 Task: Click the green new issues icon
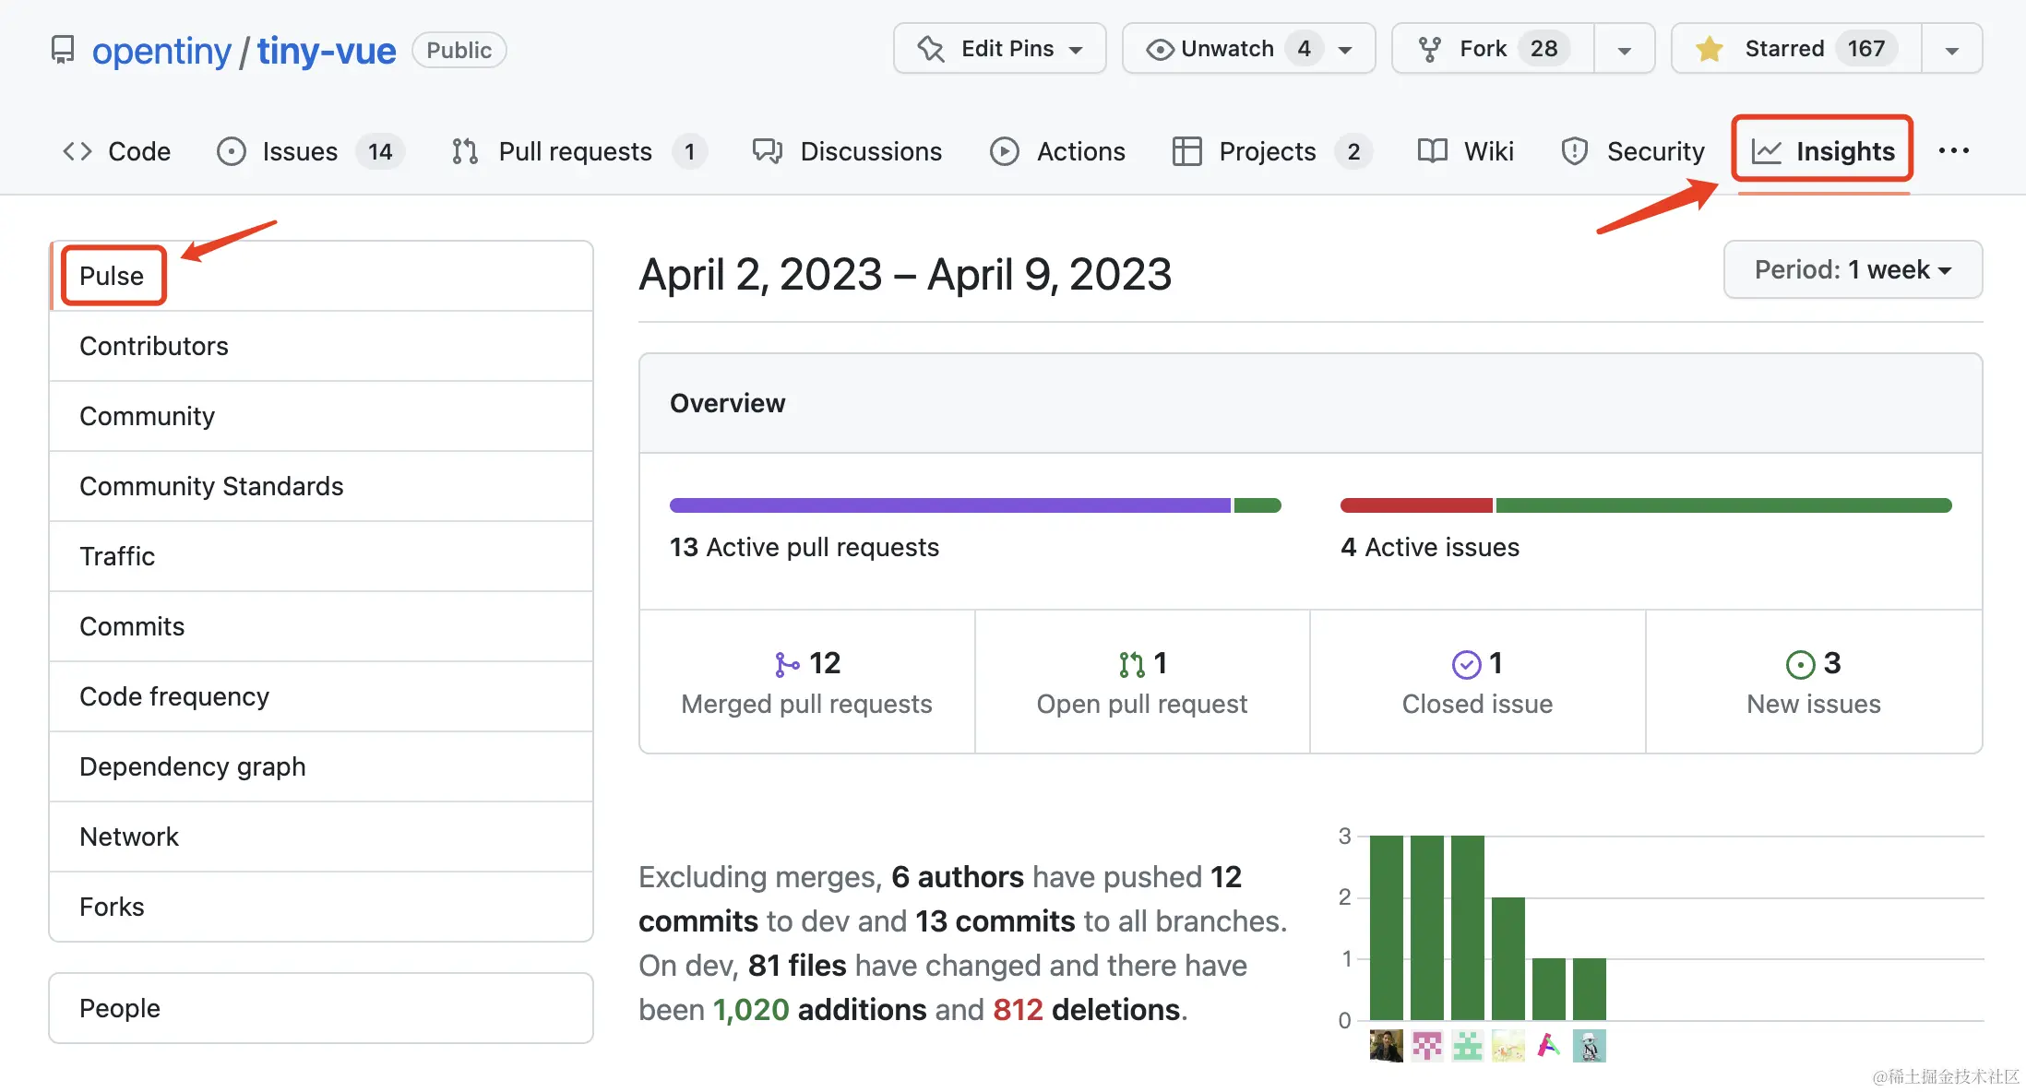[x=1801, y=664]
